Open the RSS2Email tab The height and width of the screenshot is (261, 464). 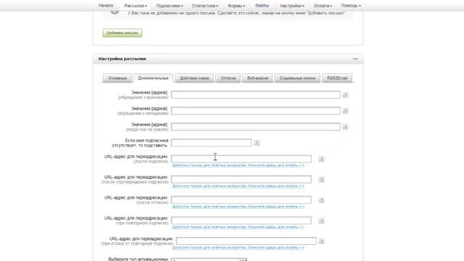337,78
